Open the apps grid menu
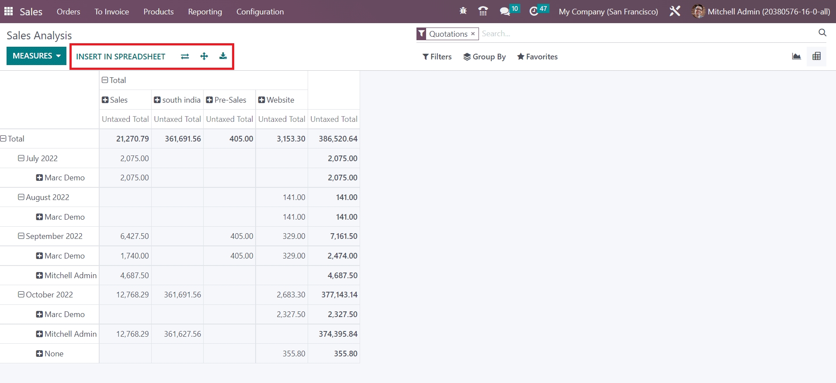 click(9, 11)
